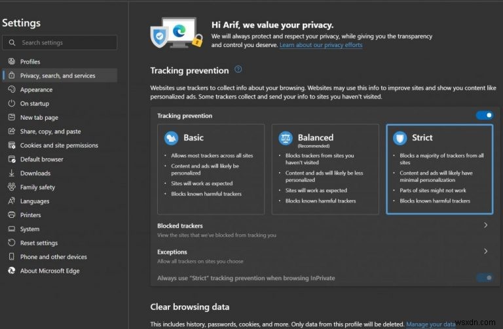The image size is (503, 329).
Task: Click the Languages icon
Action: click(x=12, y=201)
